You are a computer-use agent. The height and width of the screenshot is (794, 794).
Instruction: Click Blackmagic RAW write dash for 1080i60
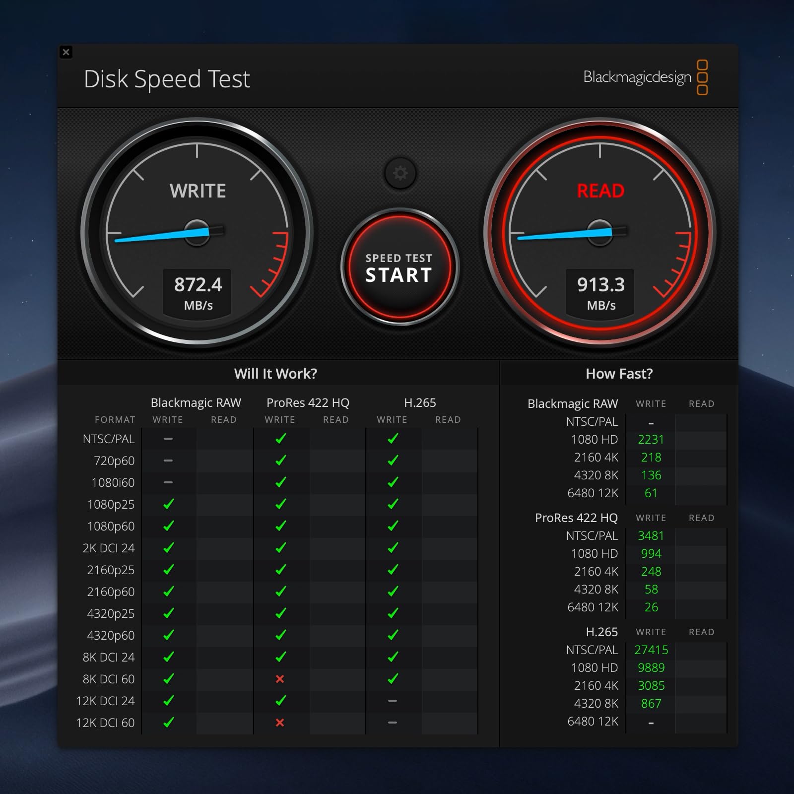click(168, 482)
